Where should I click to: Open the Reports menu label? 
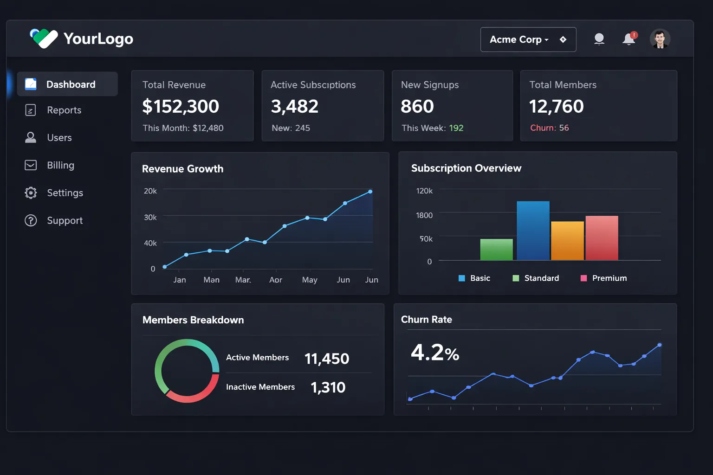tap(64, 110)
